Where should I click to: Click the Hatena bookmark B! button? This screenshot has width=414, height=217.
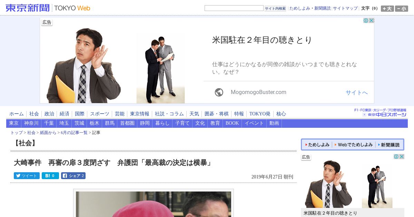click(x=50, y=176)
